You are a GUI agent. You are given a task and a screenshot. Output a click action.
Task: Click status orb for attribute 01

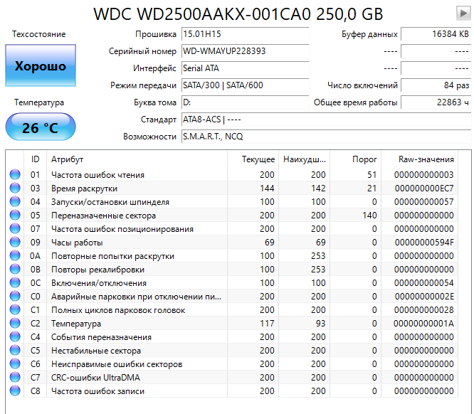pos(15,174)
